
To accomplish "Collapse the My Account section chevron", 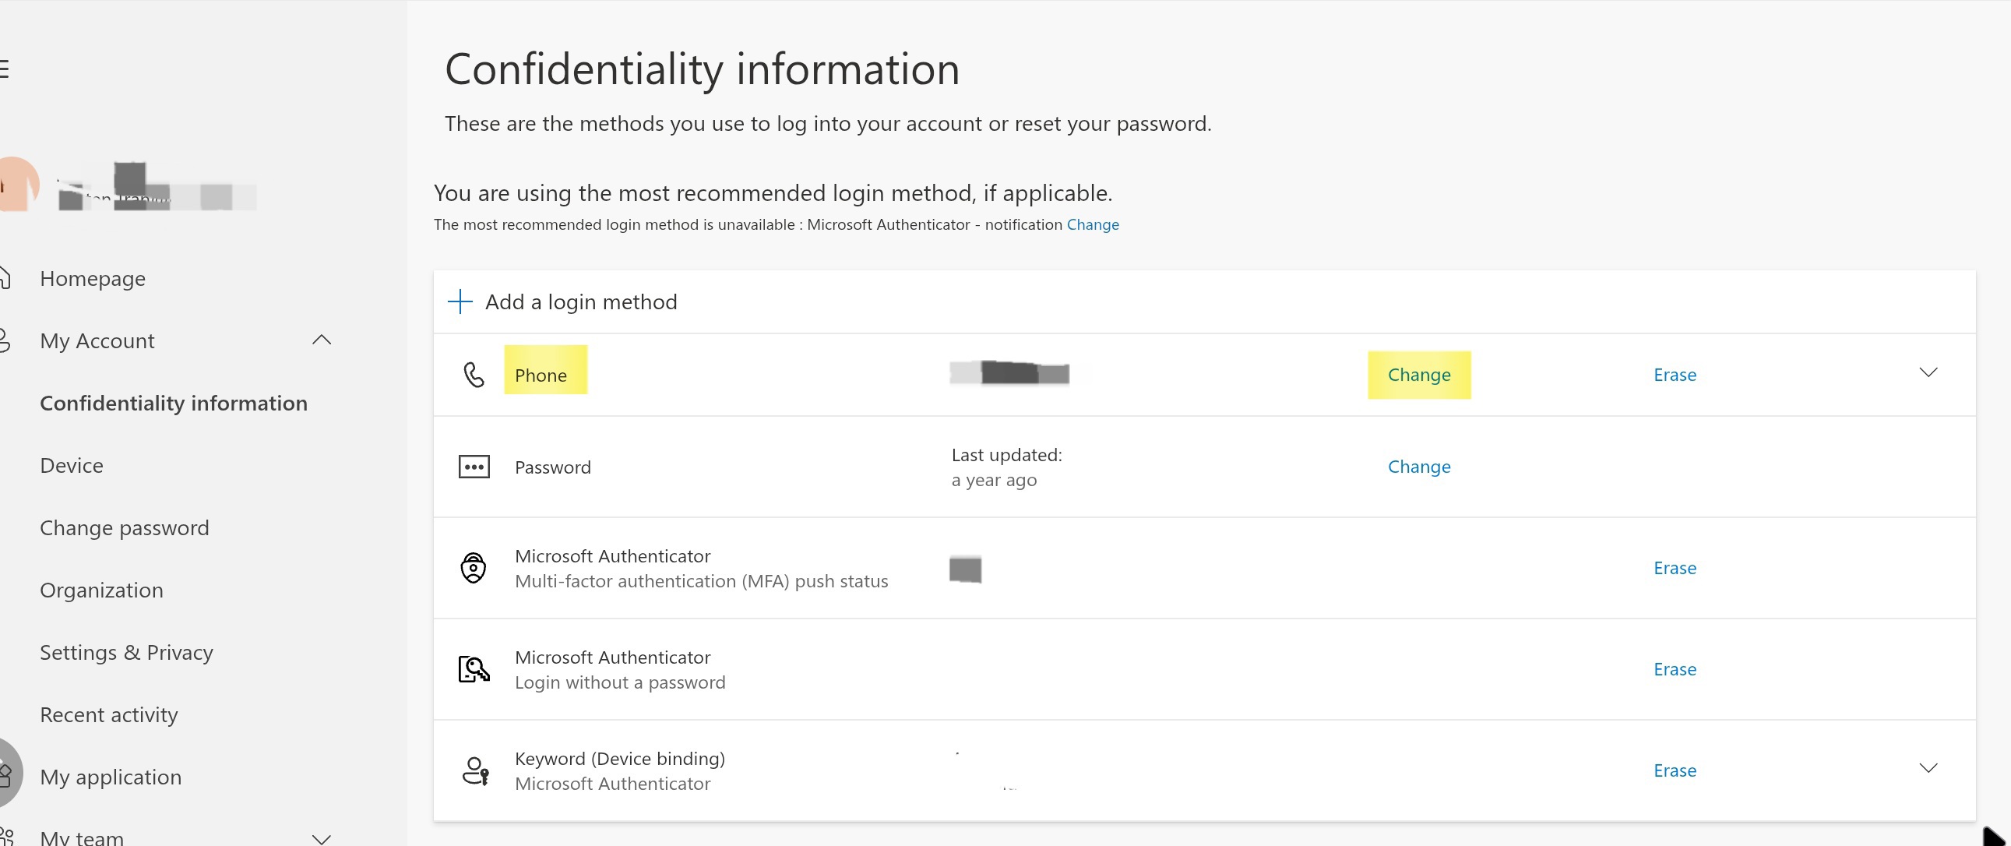I will (x=322, y=340).
